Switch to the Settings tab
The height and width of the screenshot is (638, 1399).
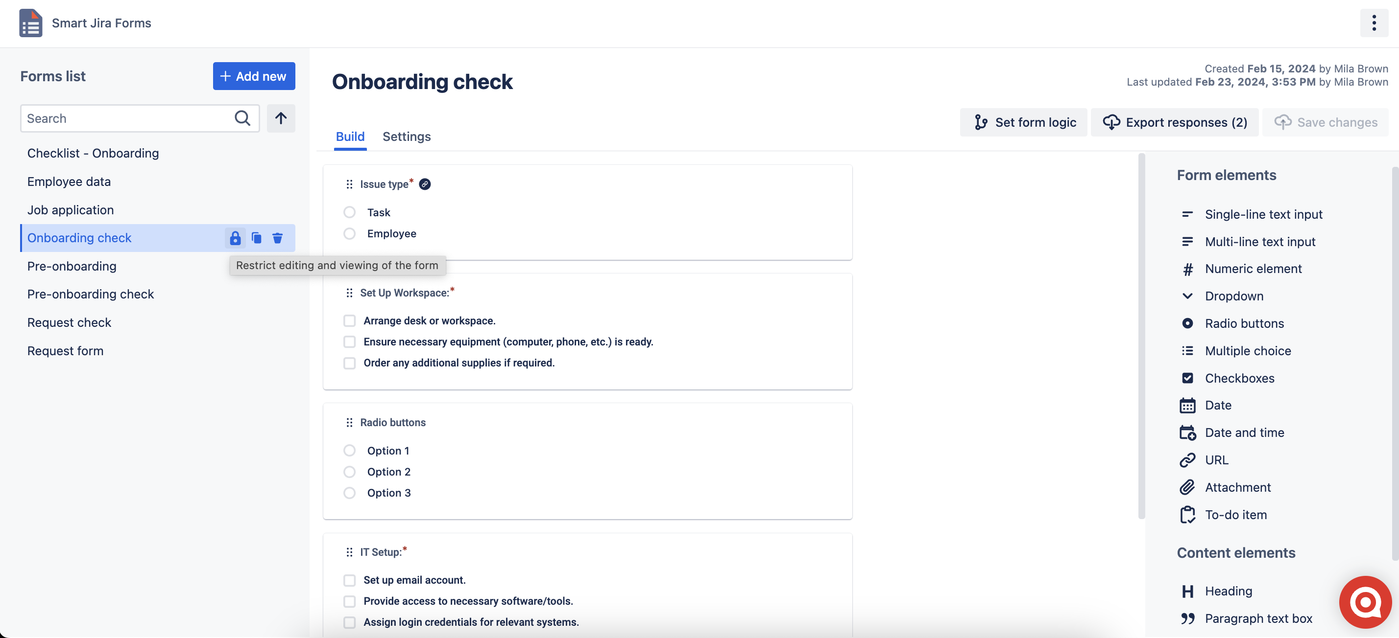click(406, 137)
